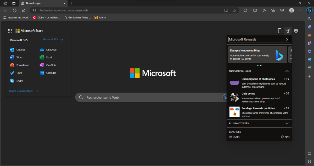Go to the home page icon

(x=24, y=10)
